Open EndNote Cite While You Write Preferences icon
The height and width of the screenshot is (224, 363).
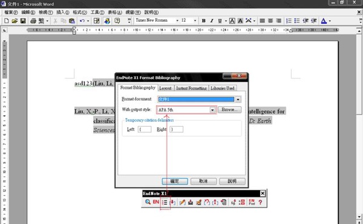click(252, 202)
